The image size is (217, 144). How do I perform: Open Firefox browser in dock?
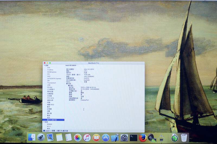point(142,137)
